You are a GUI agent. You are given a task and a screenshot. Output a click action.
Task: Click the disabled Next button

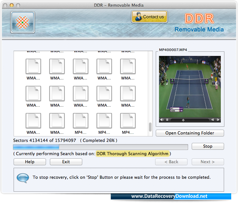[x=208, y=162]
